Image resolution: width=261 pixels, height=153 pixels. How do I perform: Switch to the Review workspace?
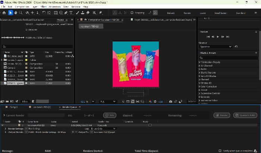tap(187, 13)
